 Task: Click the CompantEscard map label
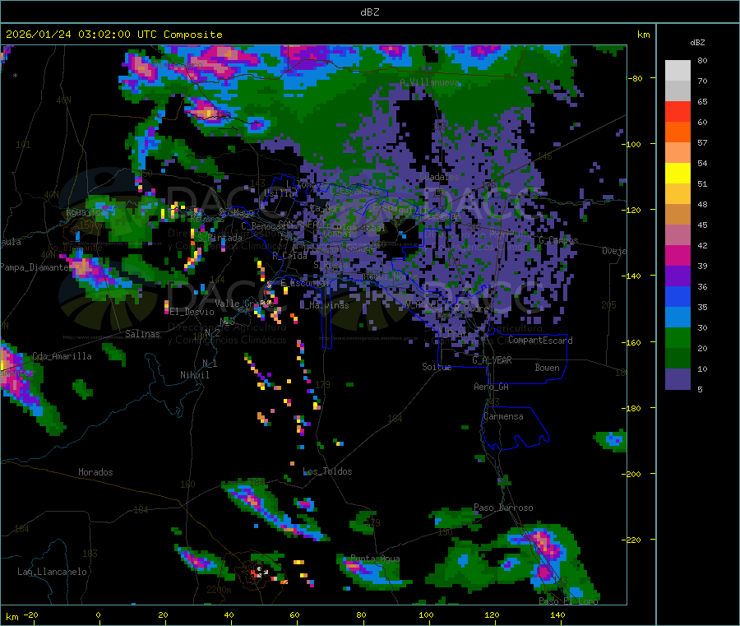coord(540,341)
